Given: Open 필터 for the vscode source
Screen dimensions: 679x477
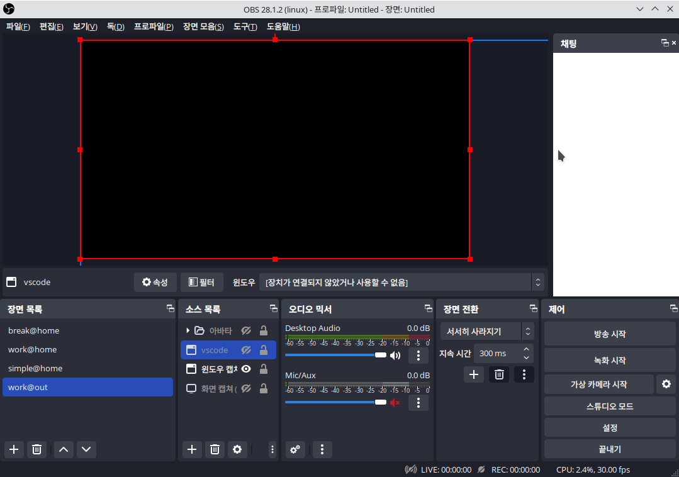Looking at the screenshot, I should pos(202,282).
